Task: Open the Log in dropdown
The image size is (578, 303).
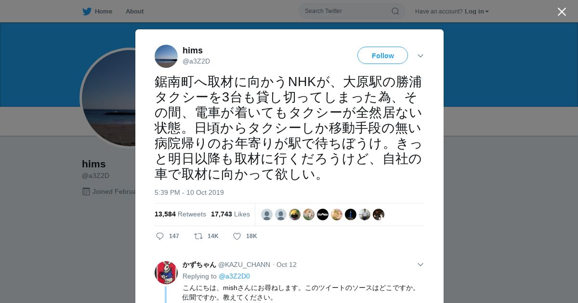Action: [x=476, y=12]
